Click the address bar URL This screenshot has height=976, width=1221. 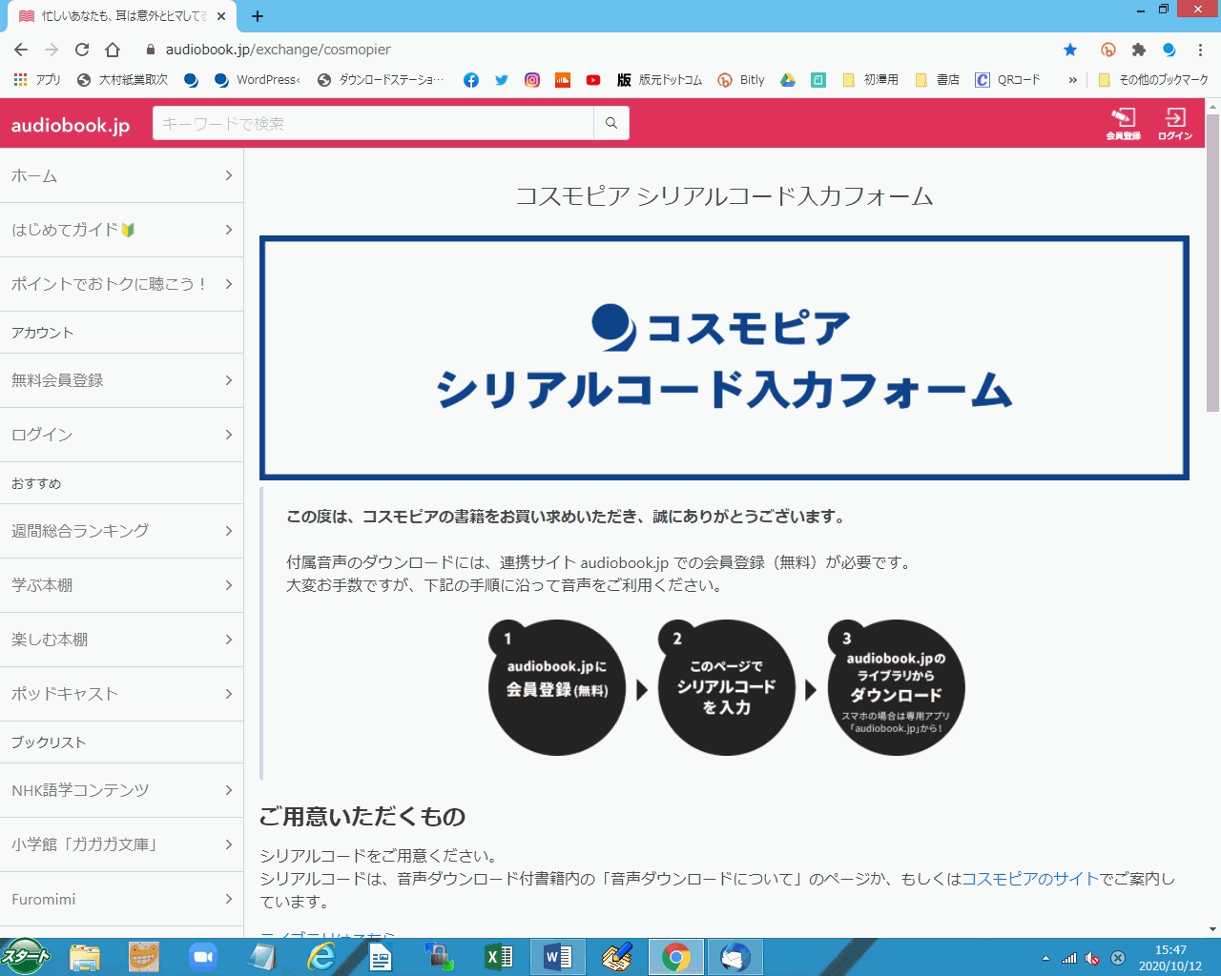click(x=279, y=50)
